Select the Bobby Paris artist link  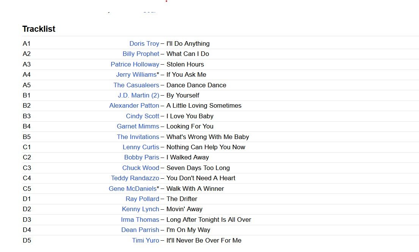[x=141, y=157]
